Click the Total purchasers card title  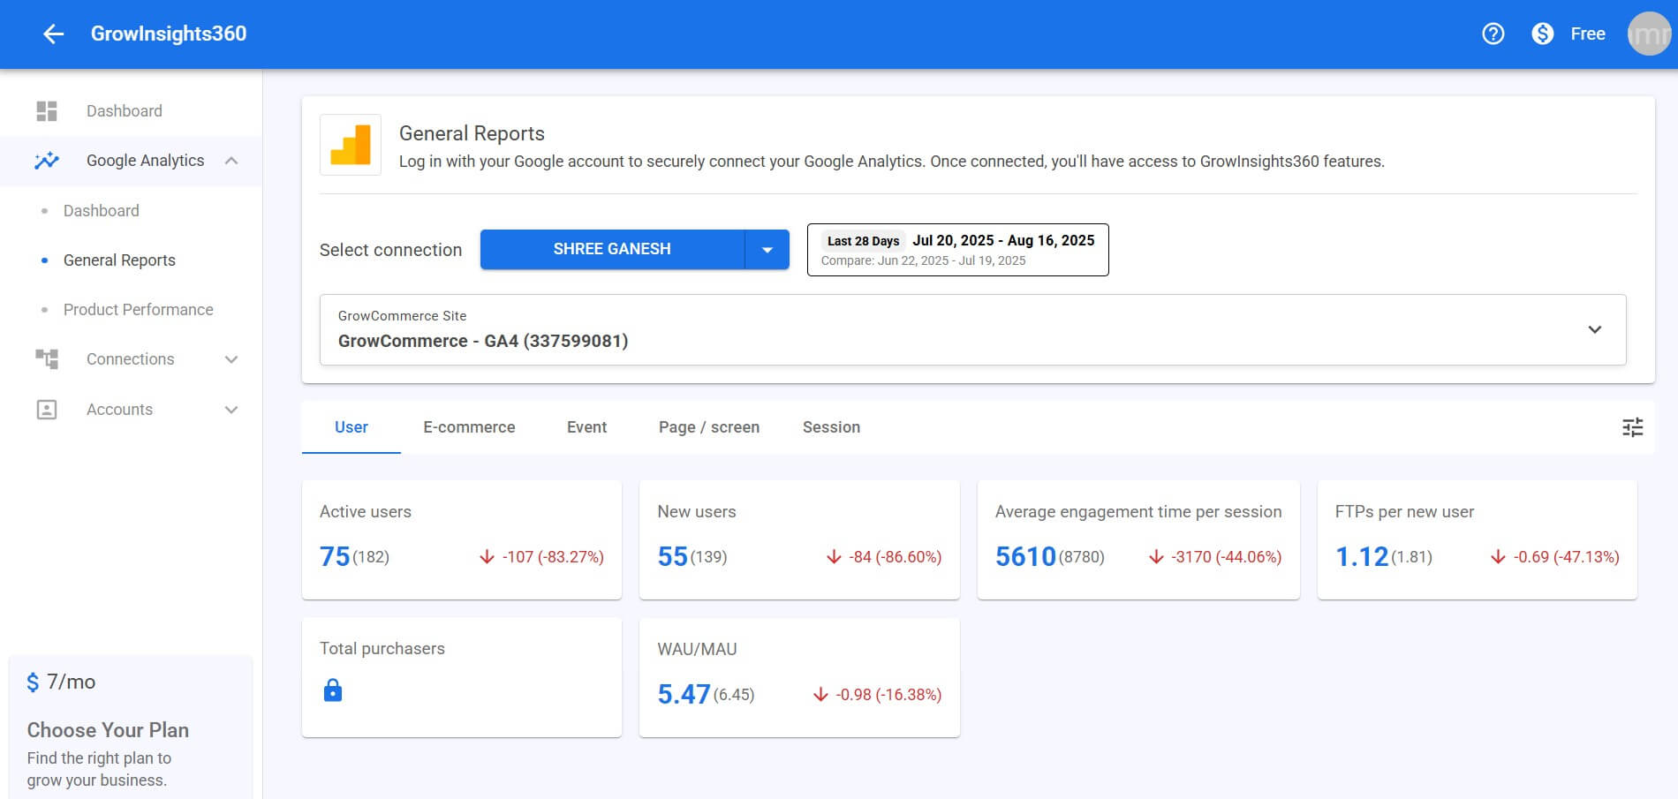coord(382,649)
